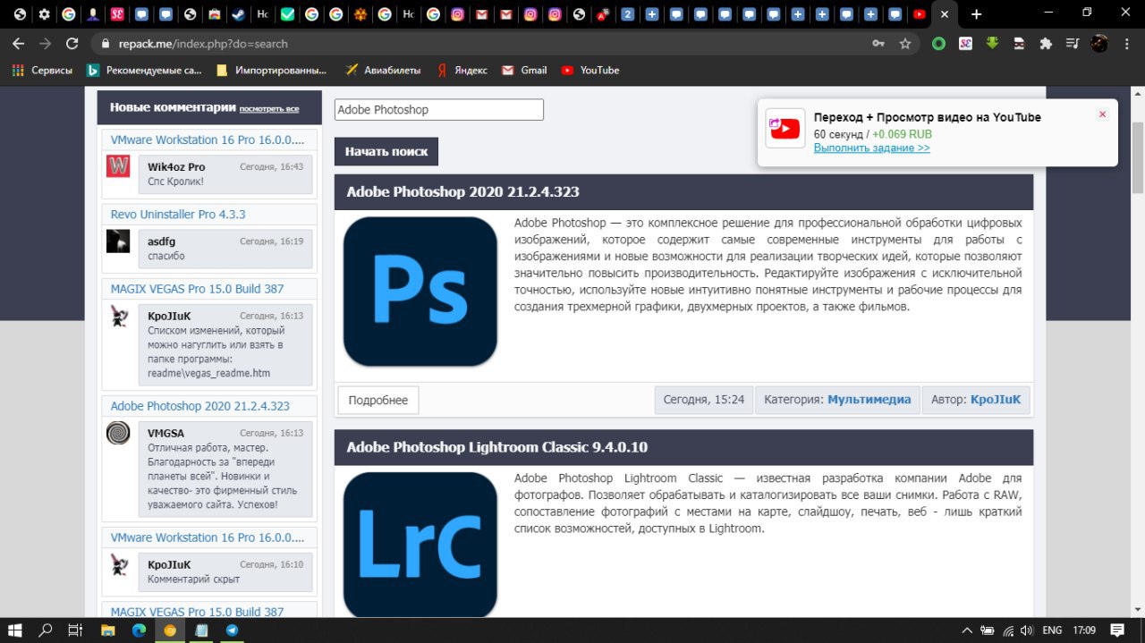The height and width of the screenshot is (643, 1145).
Task: Click the padlock site info icon
Action: 106,43
